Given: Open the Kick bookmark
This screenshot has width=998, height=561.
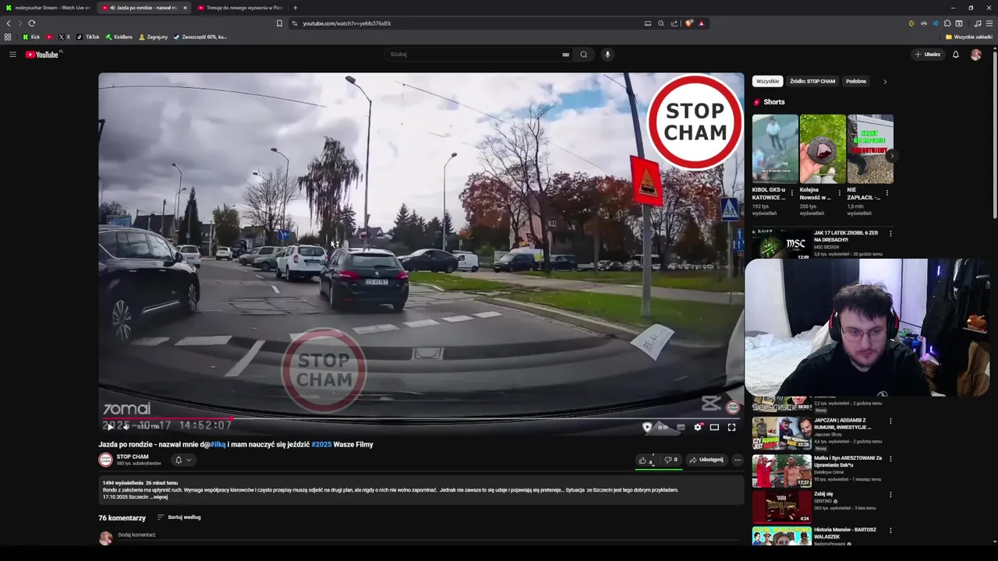Looking at the screenshot, I should 31,37.
